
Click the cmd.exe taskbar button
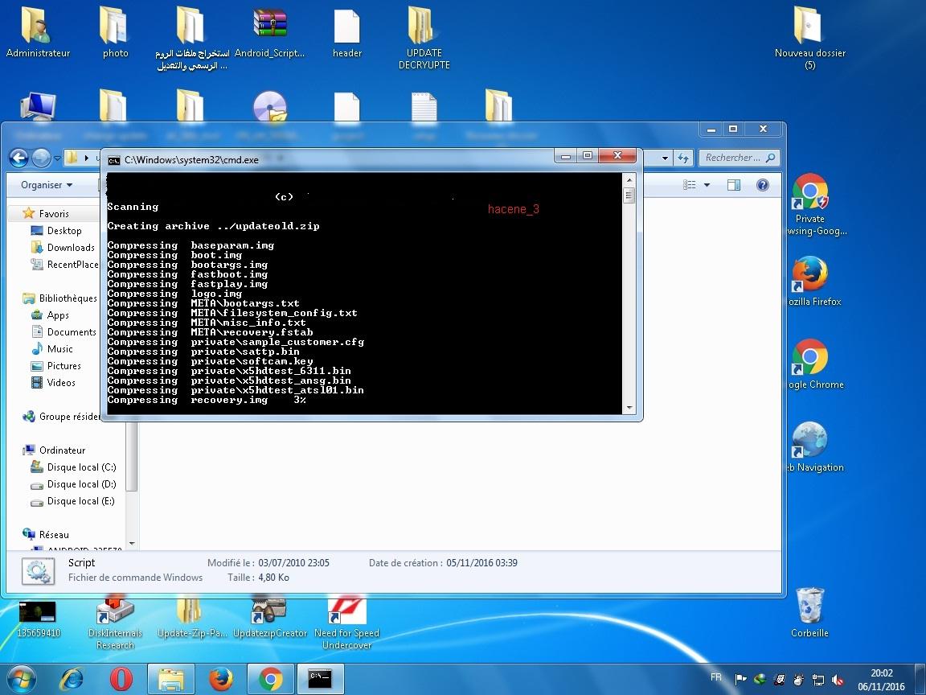pos(320,679)
